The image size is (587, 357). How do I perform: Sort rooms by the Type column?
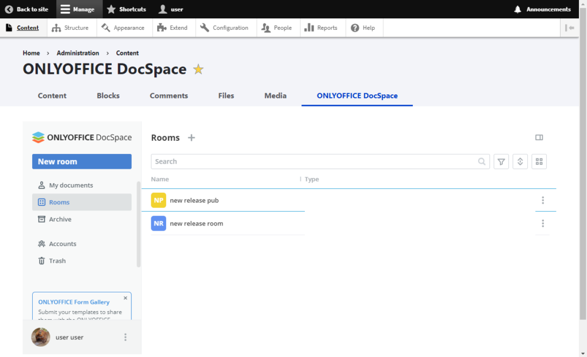point(311,179)
